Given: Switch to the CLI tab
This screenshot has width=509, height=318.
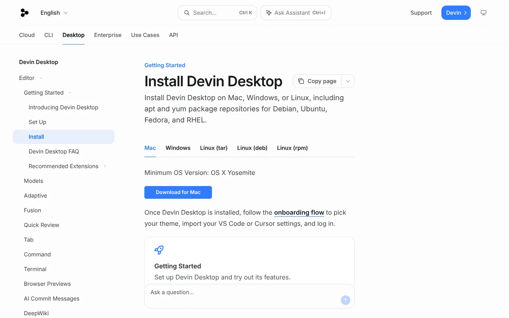Looking at the screenshot, I should pos(49,35).
